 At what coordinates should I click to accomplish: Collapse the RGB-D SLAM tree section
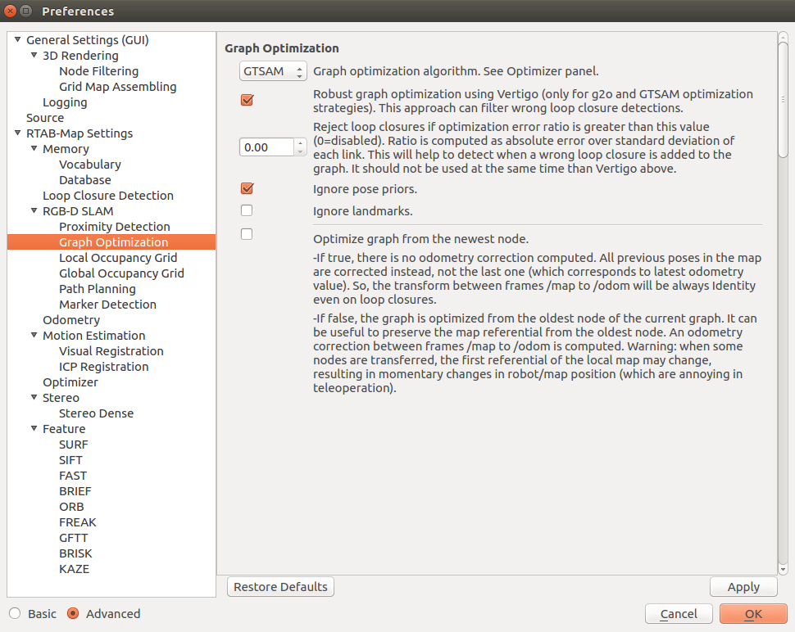[x=34, y=211]
